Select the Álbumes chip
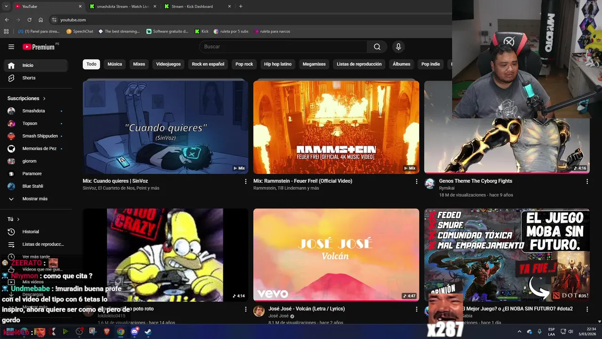Viewport: 602px width, 339px height. pos(402,64)
